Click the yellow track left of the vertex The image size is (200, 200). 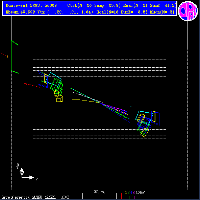tap(86, 101)
